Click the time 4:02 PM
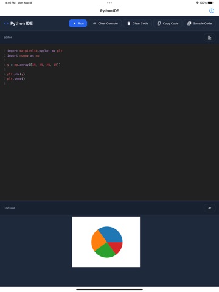This screenshot has height=292, width=219. point(10,3)
